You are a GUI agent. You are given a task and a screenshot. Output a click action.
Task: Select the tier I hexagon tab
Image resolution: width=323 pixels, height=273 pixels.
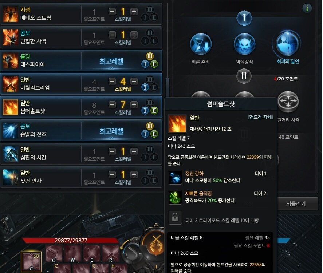coord(244,18)
